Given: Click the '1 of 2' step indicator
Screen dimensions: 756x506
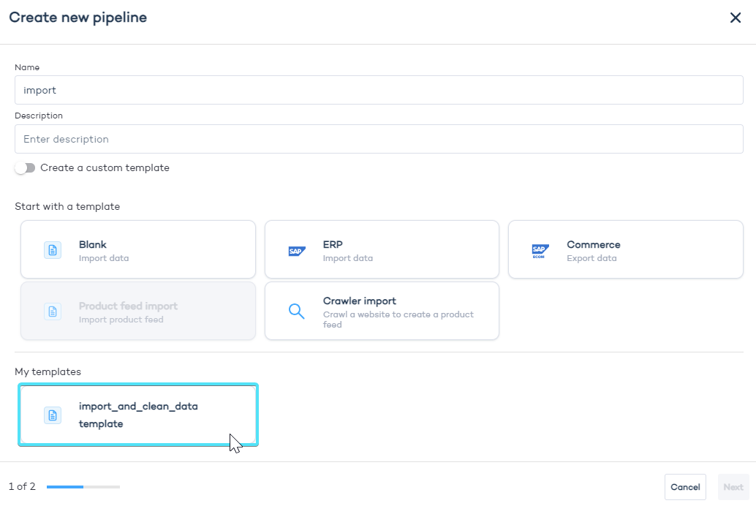Looking at the screenshot, I should tap(22, 486).
